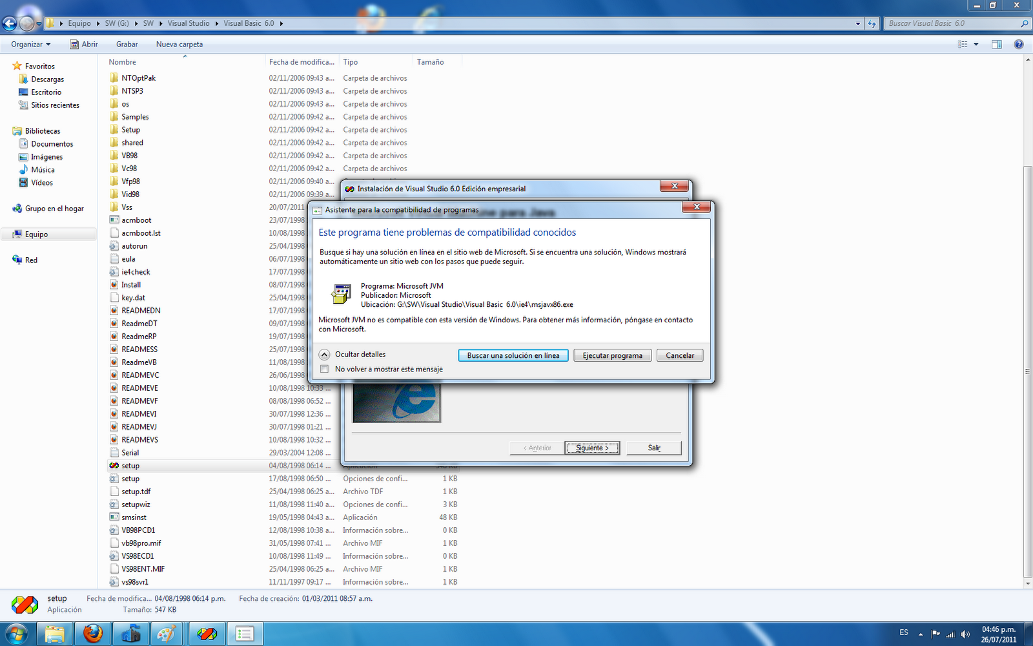Click Grabar in Explorer toolbar
The width and height of the screenshot is (1033, 646).
(x=127, y=44)
